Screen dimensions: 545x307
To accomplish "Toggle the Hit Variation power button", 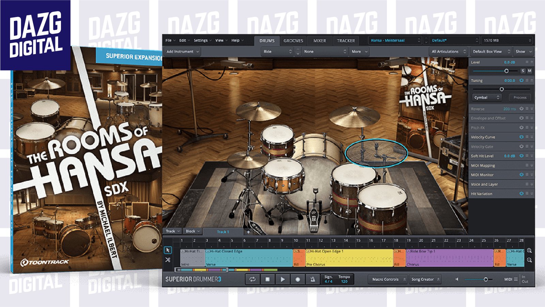I will pos(521,193).
